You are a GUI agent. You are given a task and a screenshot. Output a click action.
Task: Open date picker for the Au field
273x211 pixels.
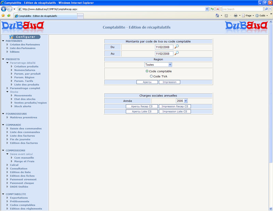tap(176, 54)
